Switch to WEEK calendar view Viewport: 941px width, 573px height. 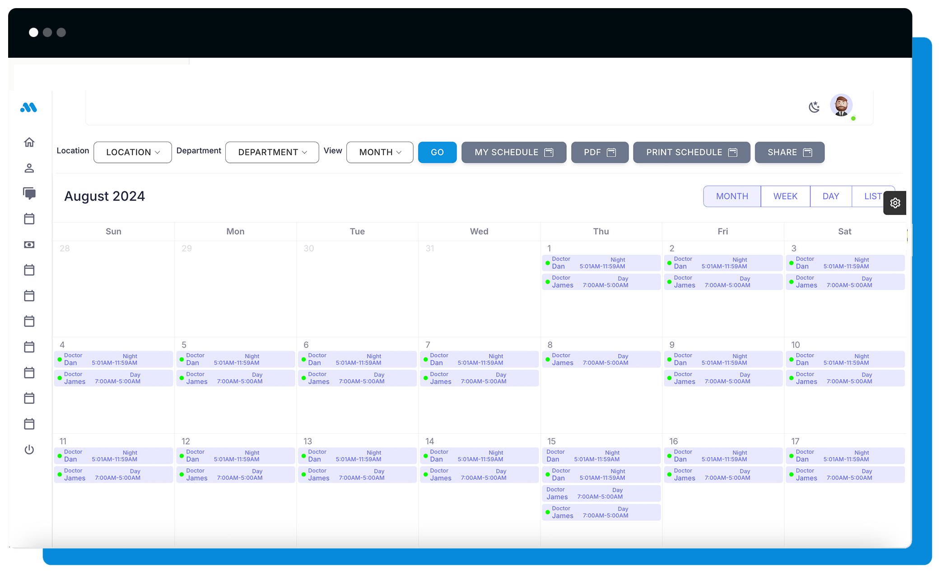(785, 196)
